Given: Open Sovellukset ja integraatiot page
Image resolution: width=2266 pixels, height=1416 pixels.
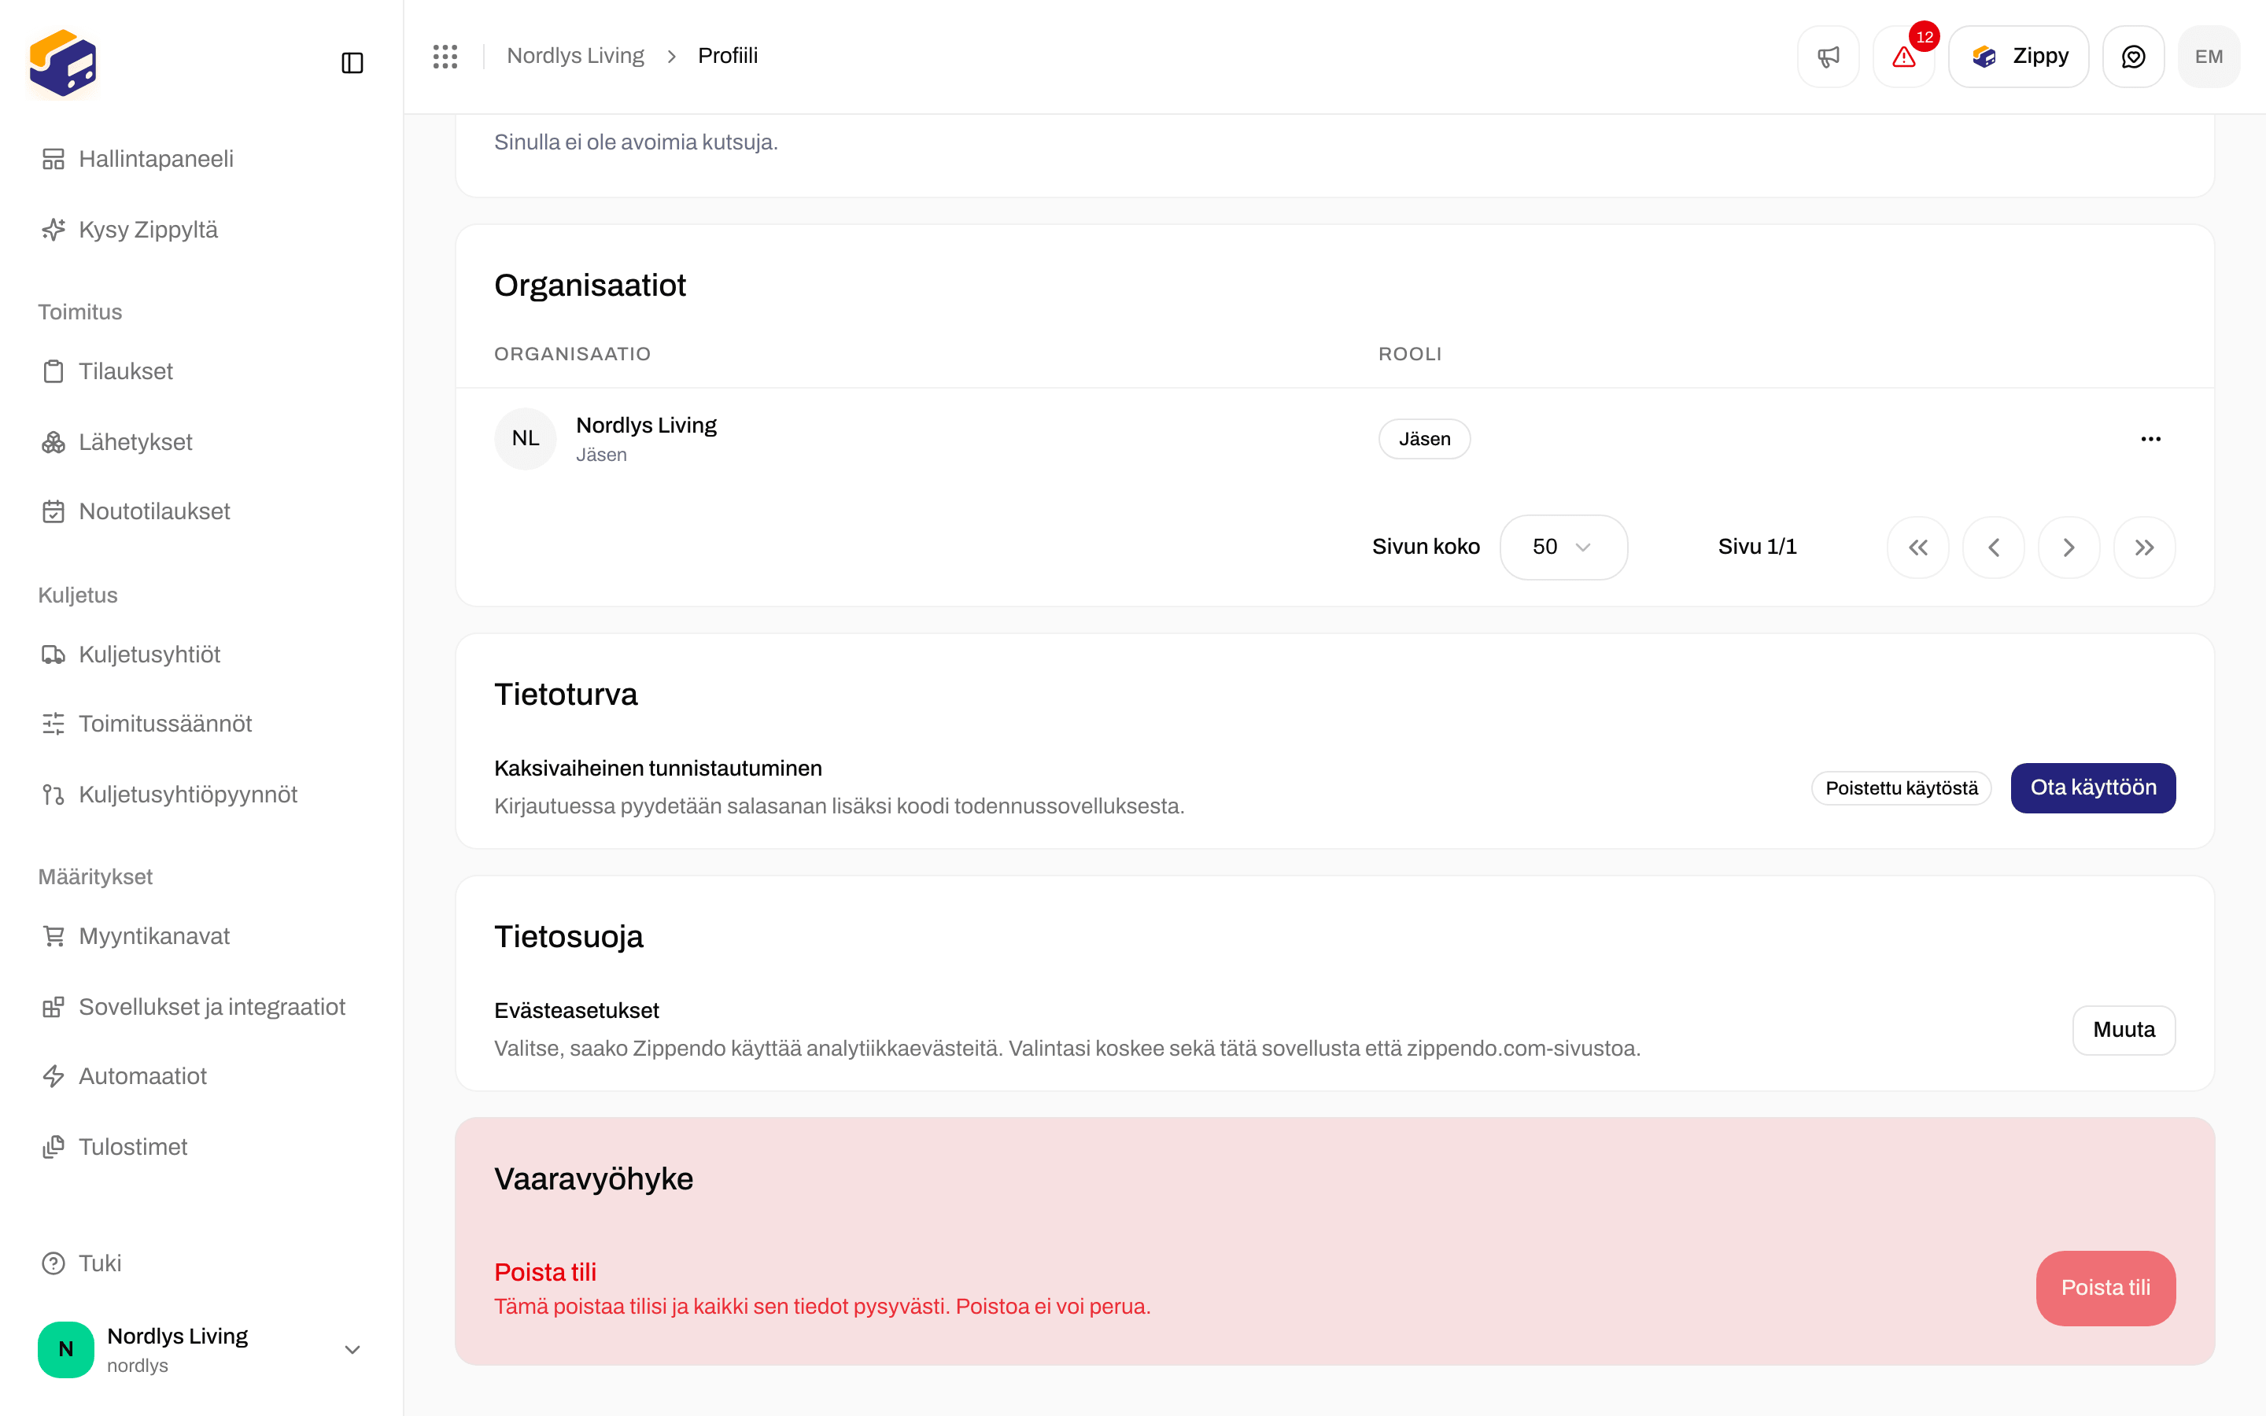Looking at the screenshot, I should tap(201, 1007).
